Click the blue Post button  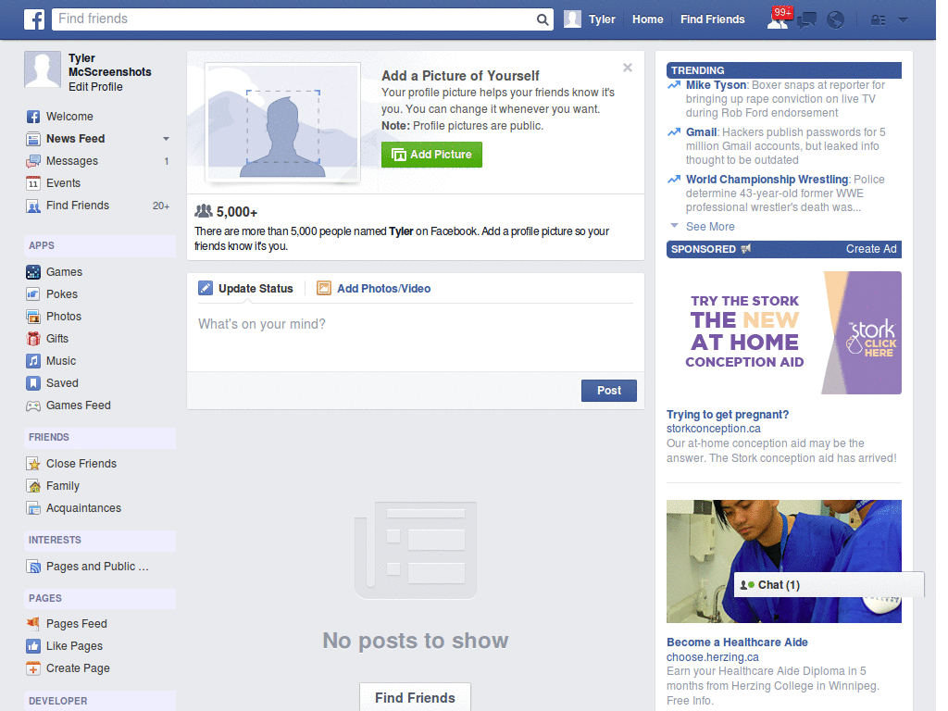tap(609, 391)
